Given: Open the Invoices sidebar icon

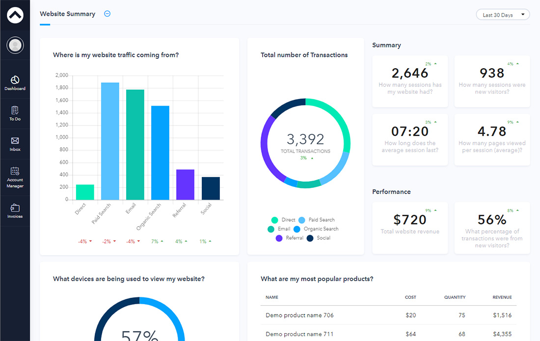Looking at the screenshot, I should tap(15, 208).
